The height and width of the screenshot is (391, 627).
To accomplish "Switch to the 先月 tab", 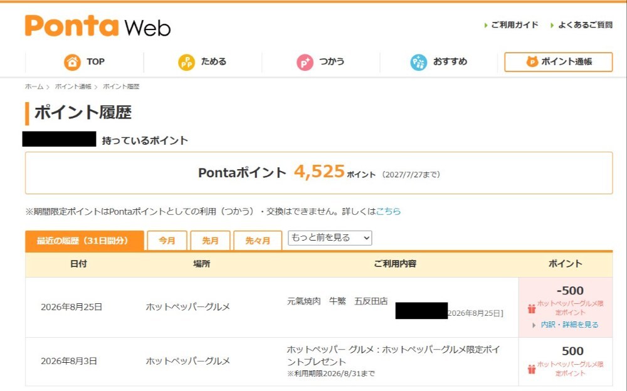I will (210, 241).
